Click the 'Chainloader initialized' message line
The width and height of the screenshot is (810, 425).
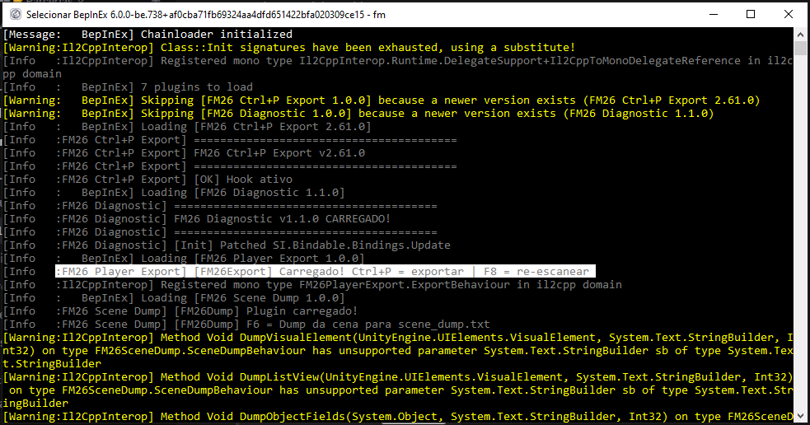(147, 34)
